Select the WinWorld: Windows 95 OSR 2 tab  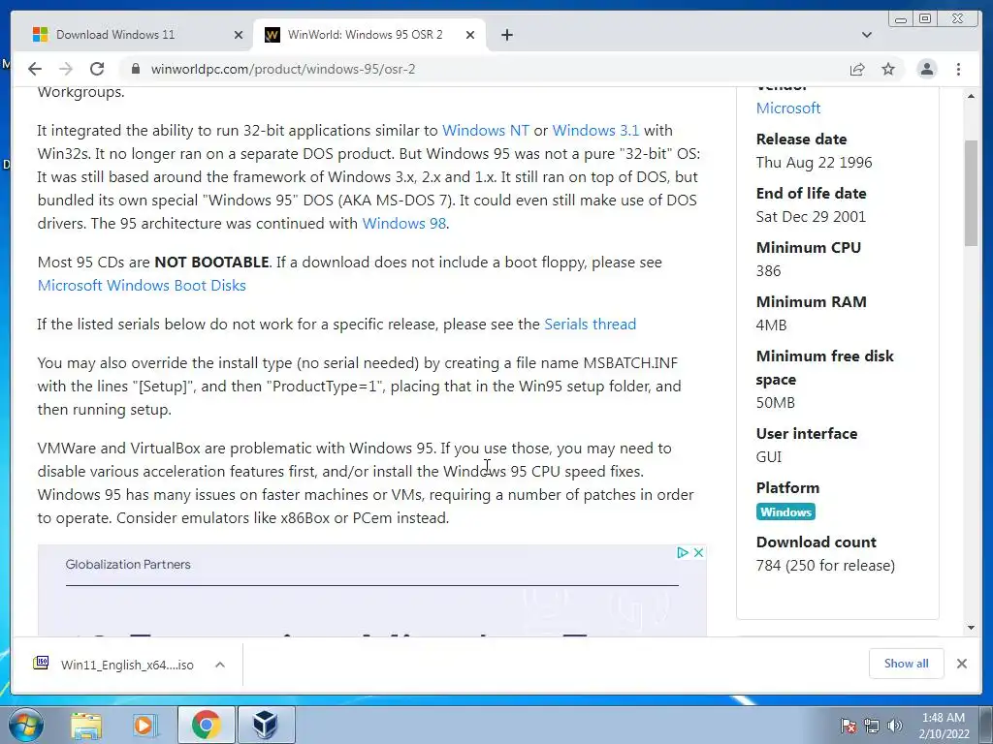pyautogui.click(x=368, y=35)
